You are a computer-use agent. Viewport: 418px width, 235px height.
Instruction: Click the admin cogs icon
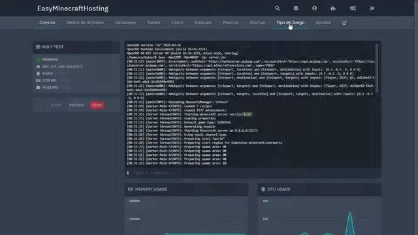[353, 8]
